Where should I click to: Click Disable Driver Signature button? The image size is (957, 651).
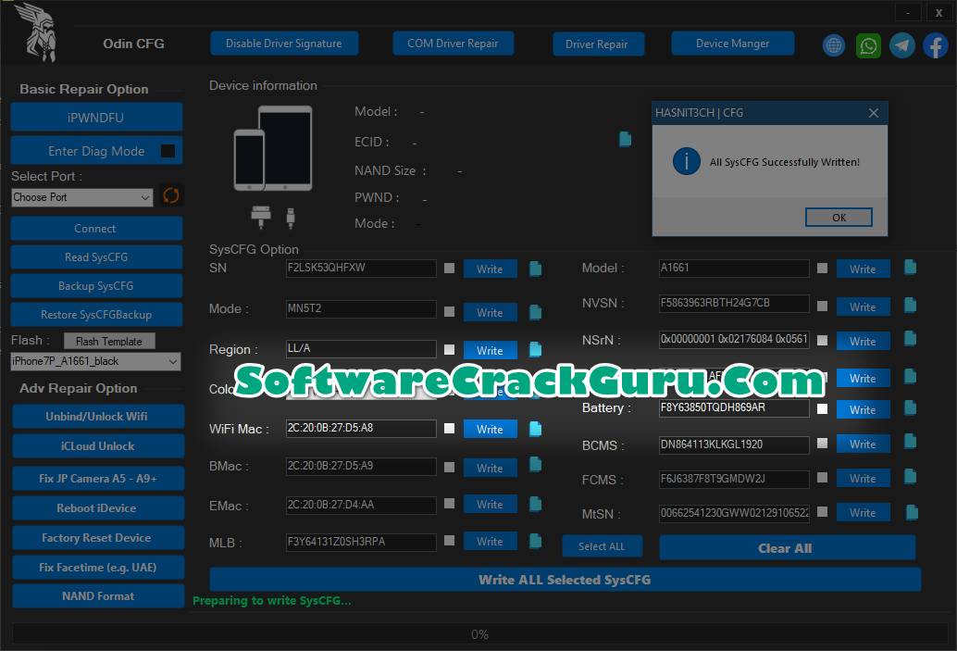(284, 44)
